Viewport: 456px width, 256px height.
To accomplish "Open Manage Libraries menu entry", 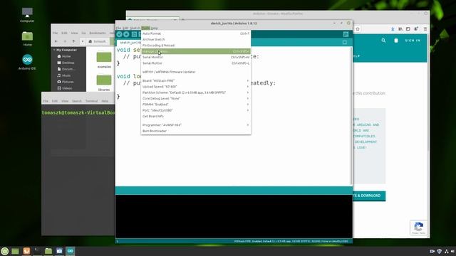I will pos(196,51).
